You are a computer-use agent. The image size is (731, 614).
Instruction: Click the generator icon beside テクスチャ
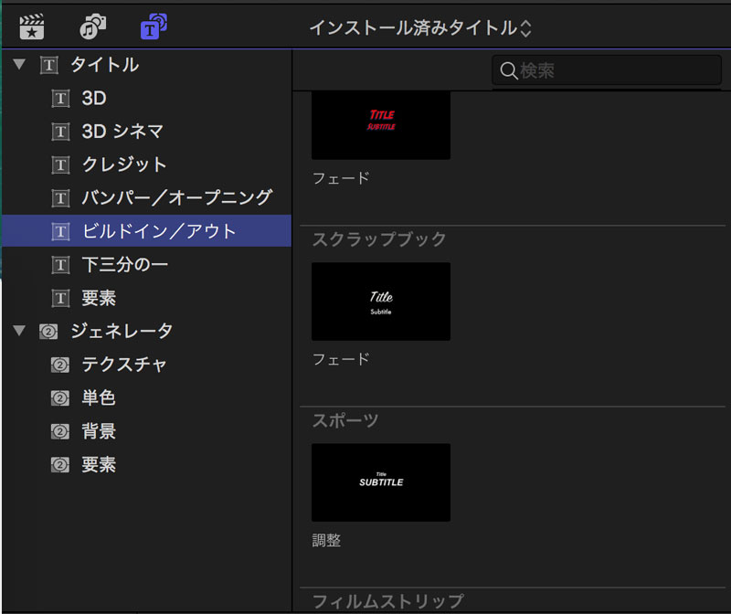tap(60, 365)
